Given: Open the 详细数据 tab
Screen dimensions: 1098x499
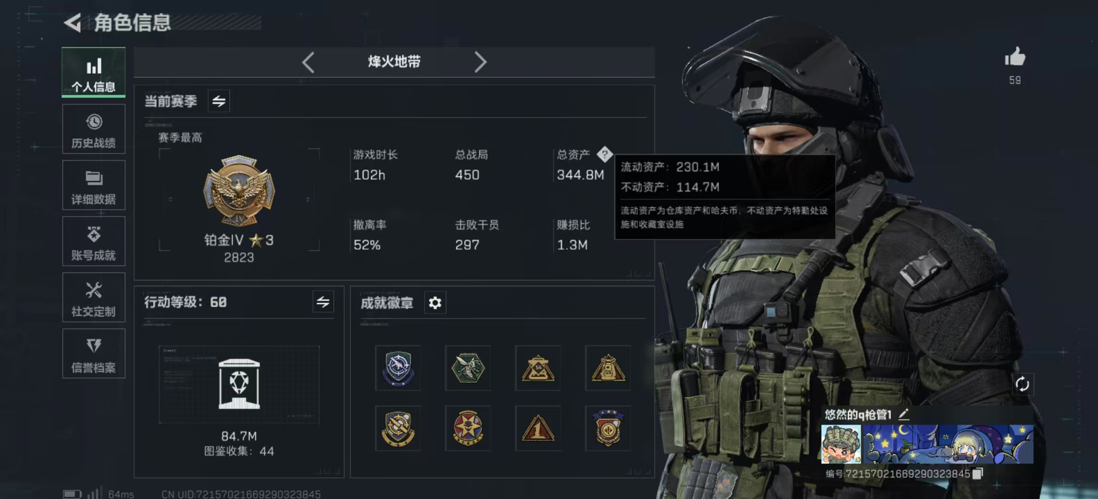Looking at the screenshot, I should click(94, 185).
